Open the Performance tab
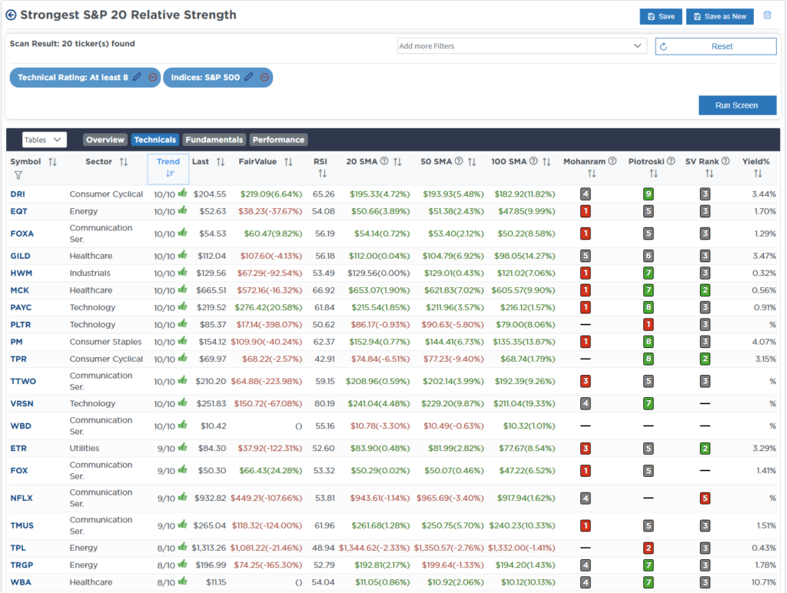 pos(278,140)
